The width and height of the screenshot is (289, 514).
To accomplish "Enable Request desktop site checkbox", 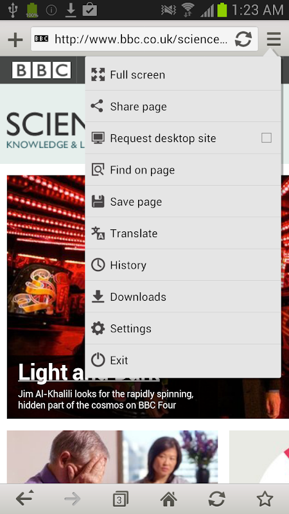I will tap(267, 138).
